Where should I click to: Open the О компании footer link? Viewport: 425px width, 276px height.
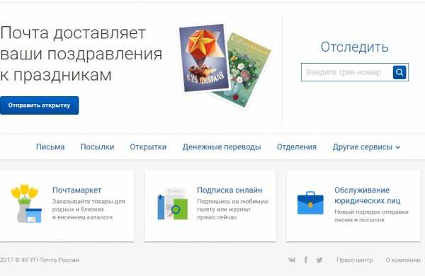[x=403, y=260]
